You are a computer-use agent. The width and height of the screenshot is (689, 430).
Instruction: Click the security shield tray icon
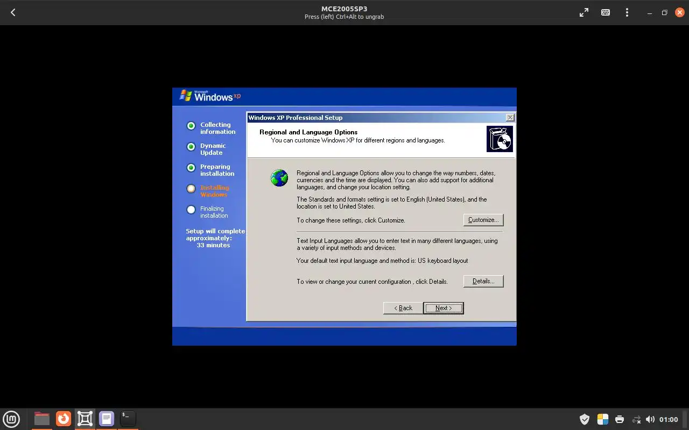(x=585, y=419)
